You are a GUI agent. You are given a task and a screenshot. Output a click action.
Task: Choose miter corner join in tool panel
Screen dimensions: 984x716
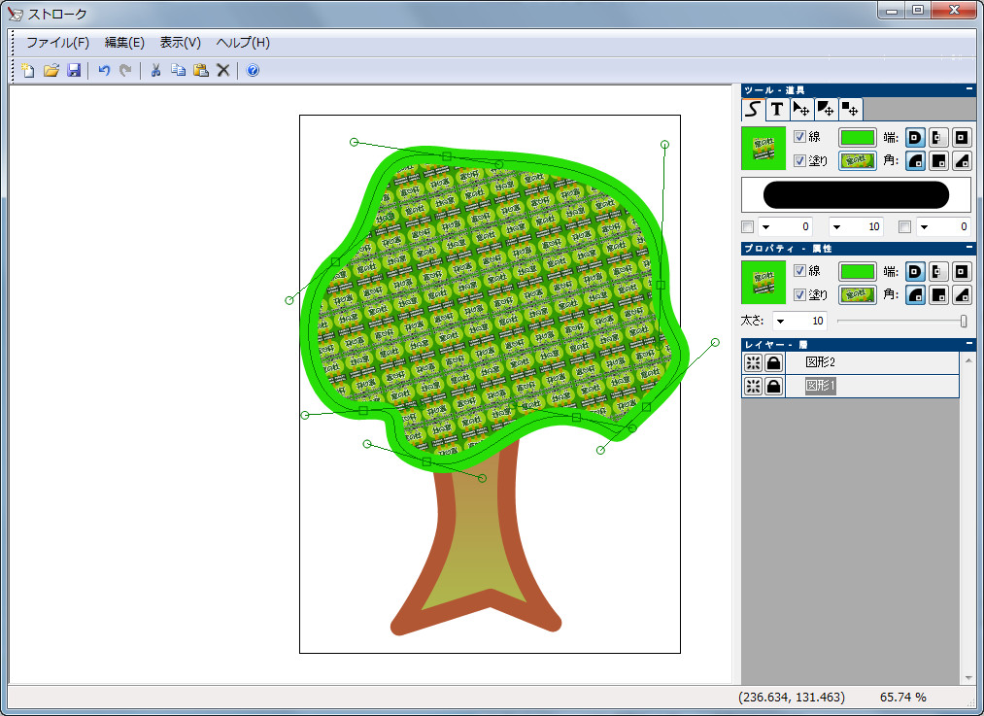coord(938,160)
